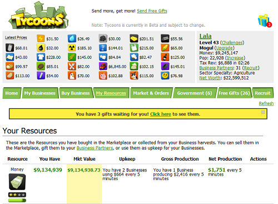Click the star rating under Money icon

tap(17, 195)
